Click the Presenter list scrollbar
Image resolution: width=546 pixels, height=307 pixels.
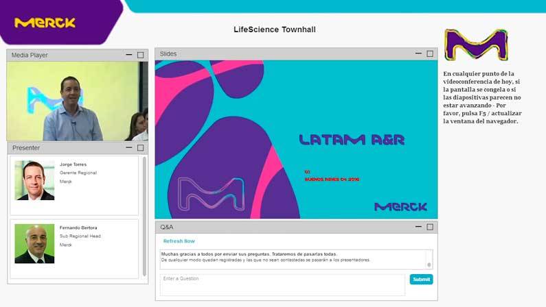(144, 217)
